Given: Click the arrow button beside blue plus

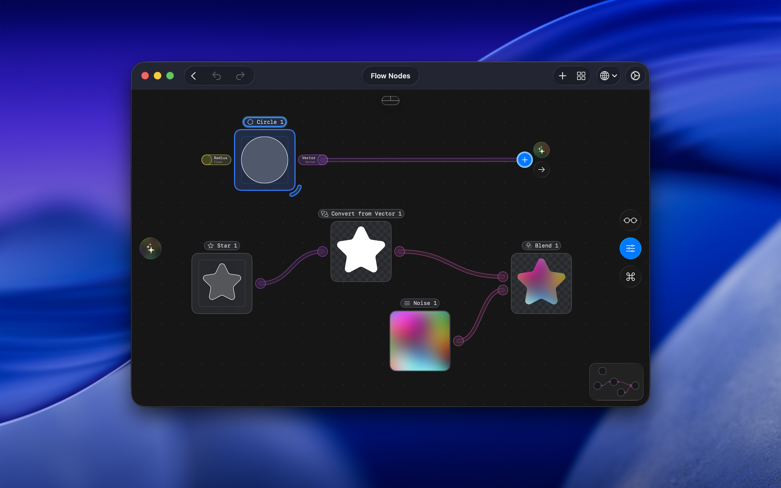Looking at the screenshot, I should point(541,170).
